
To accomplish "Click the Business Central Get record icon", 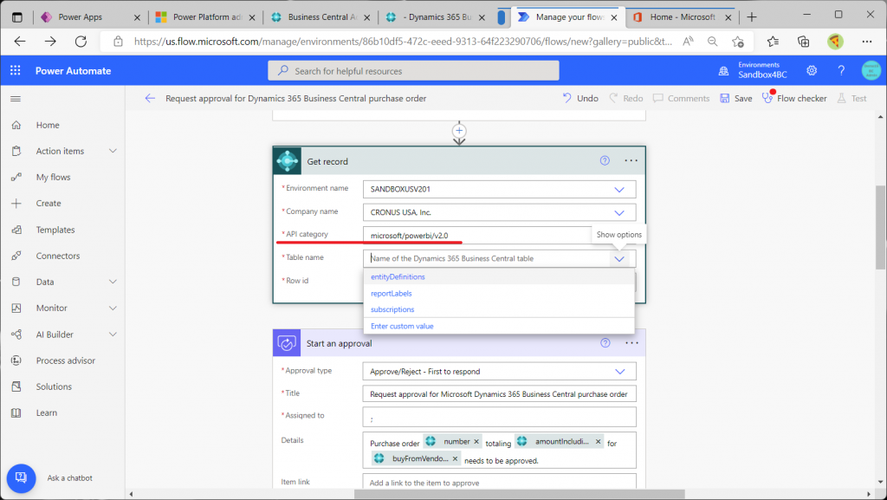I will [x=288, y=161].
